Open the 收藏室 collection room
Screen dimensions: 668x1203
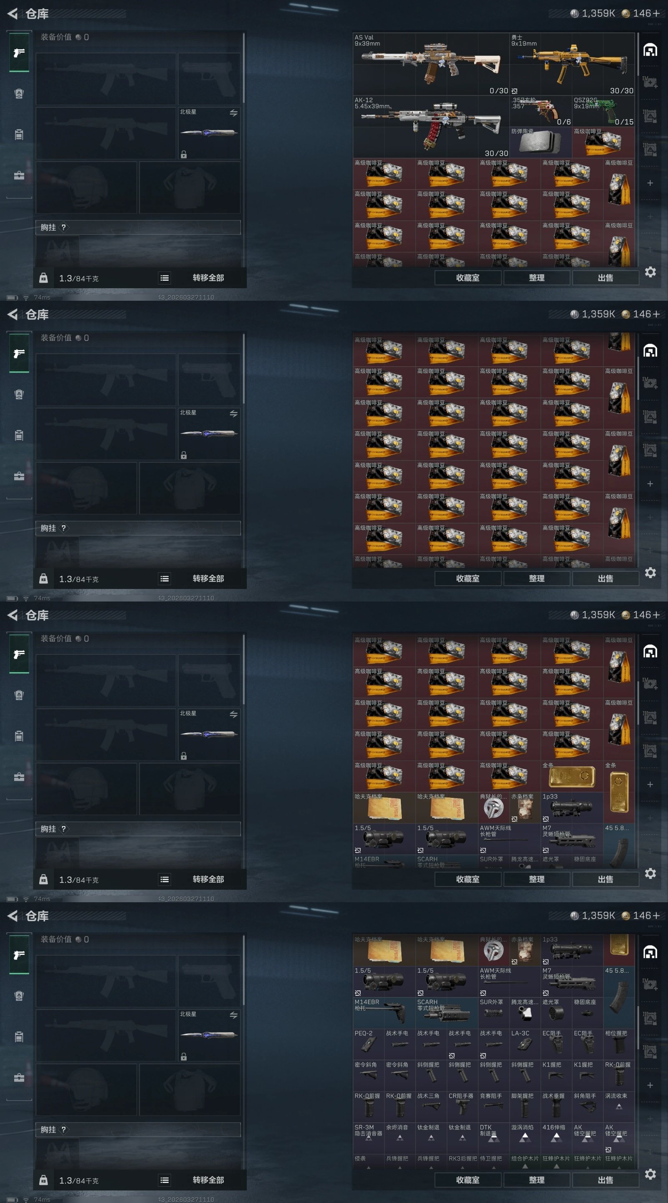click(x=468, y=278)
